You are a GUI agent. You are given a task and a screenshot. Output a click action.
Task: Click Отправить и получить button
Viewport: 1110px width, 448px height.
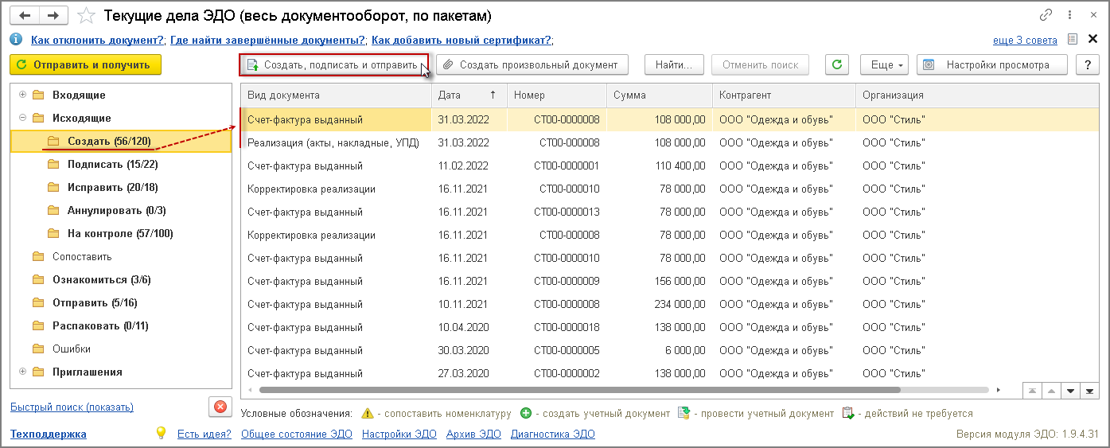(x=85, y=64)
